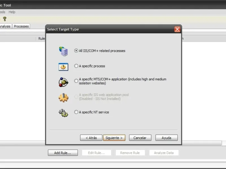Viewport: 226px width, 169px height.
Task: Select A specific NT service radio button
Action: pos(76,112)
